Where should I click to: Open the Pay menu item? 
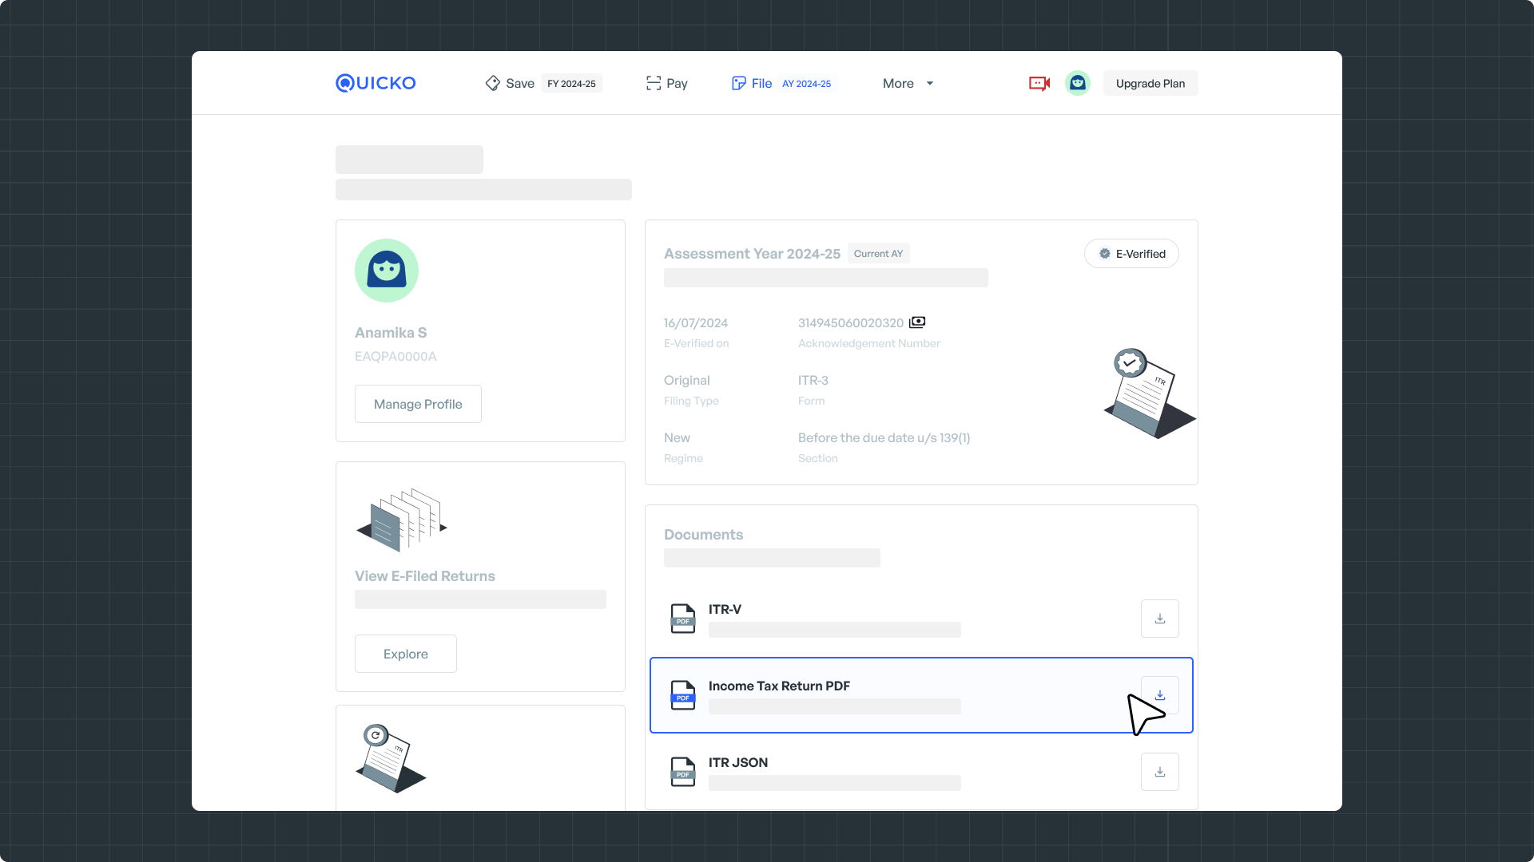(667, 83)
